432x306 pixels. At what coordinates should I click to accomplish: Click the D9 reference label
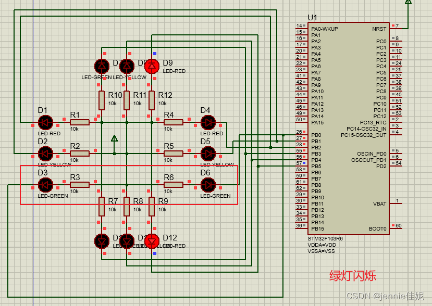[168, 63]
